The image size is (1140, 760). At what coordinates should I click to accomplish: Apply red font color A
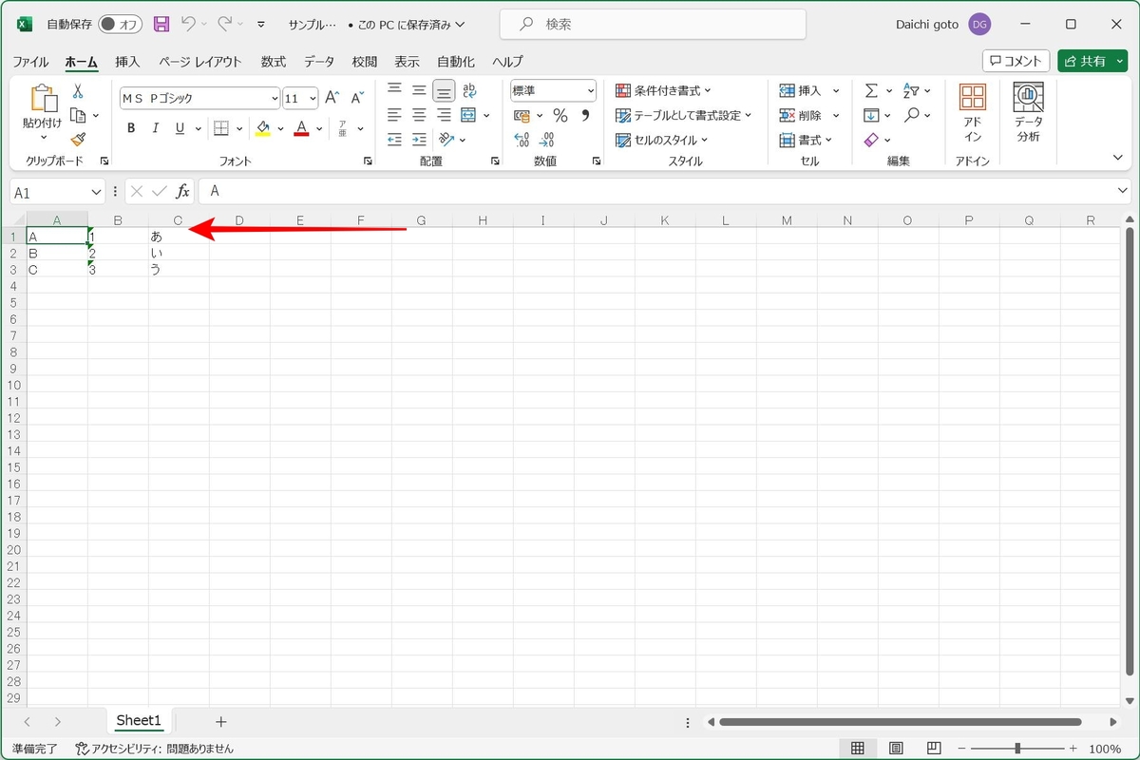click(302, 128)
